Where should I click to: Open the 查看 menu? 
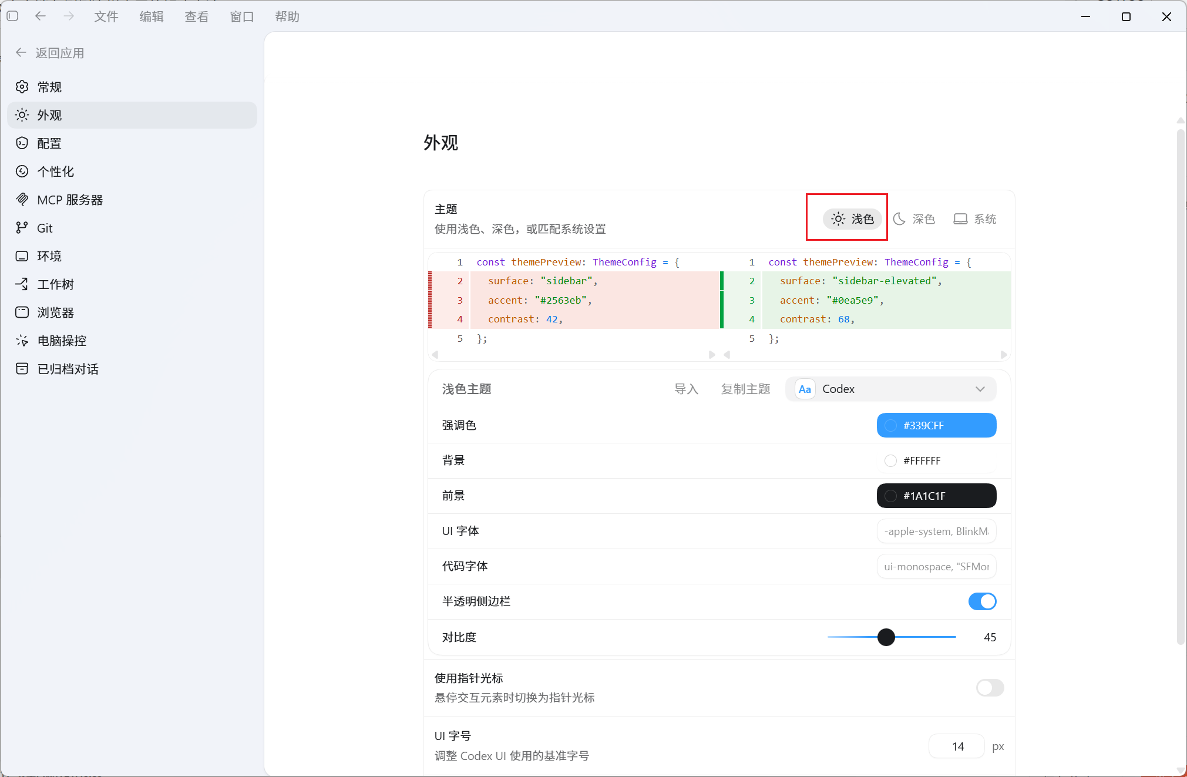(197, 16)
